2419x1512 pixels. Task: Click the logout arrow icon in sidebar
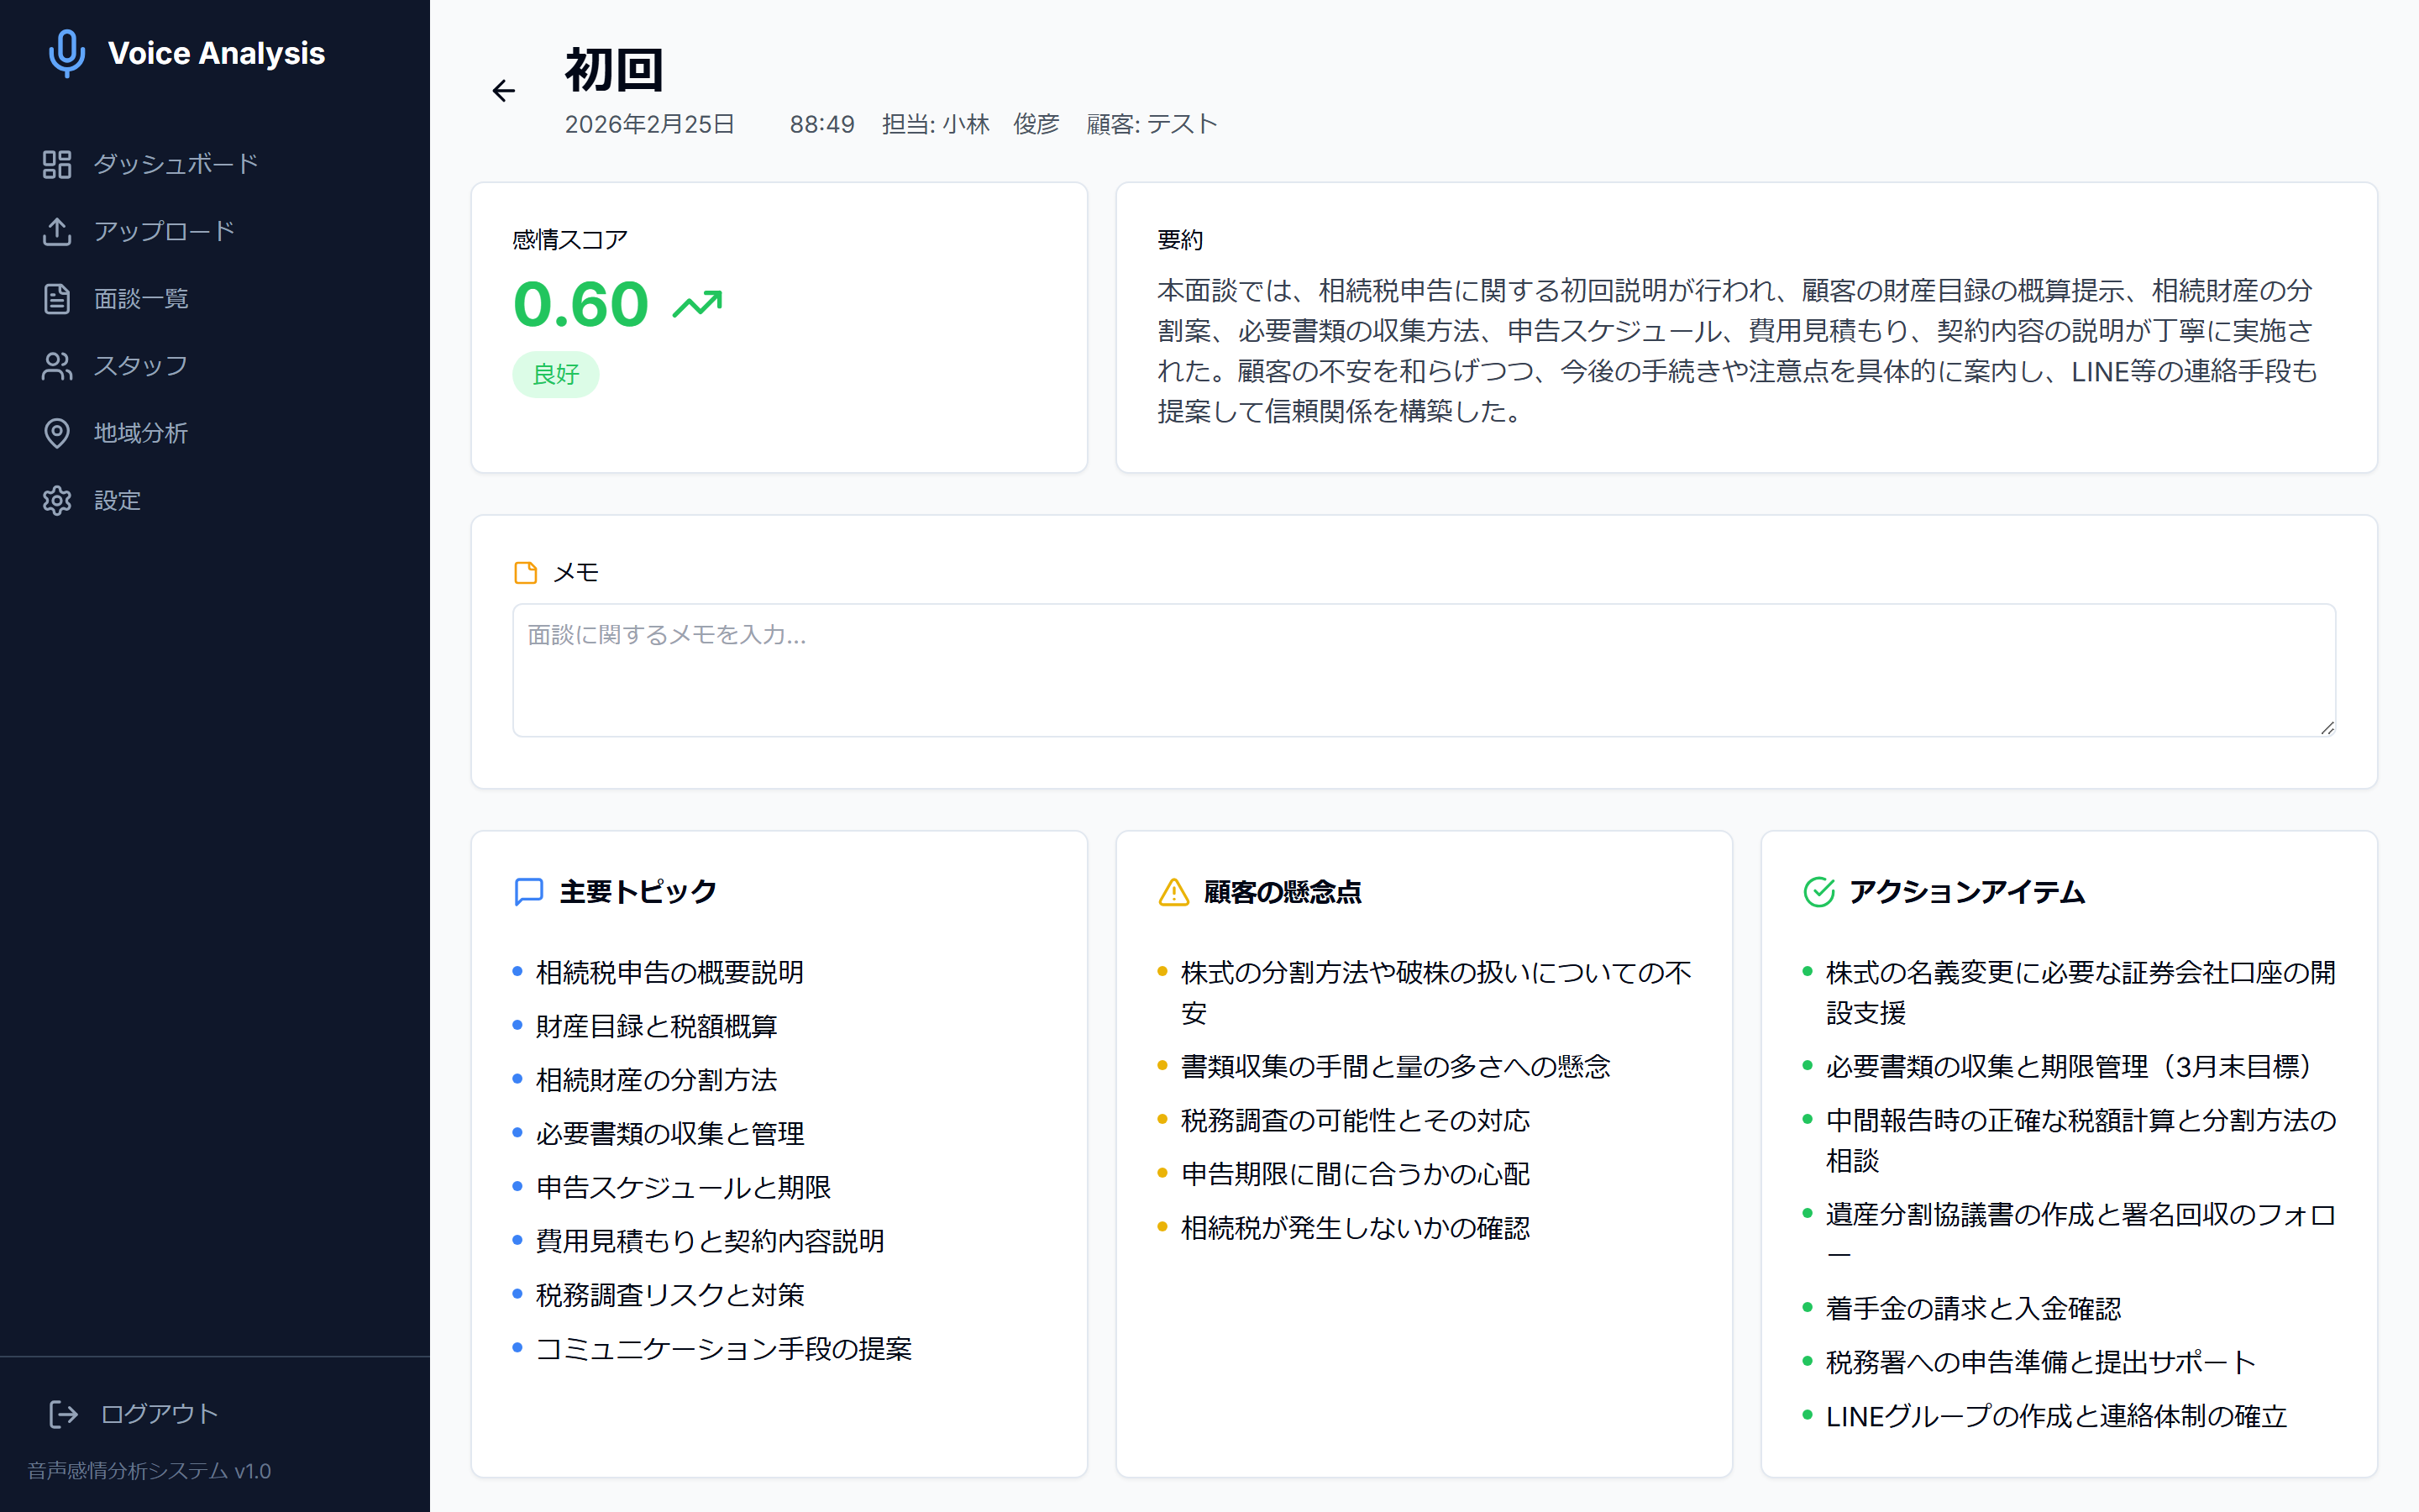tap(62, 1414)
